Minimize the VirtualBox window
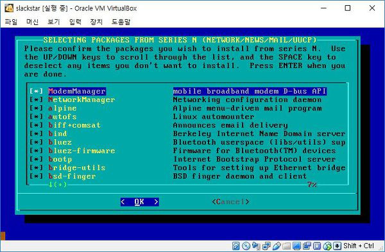 click(324, 8)
